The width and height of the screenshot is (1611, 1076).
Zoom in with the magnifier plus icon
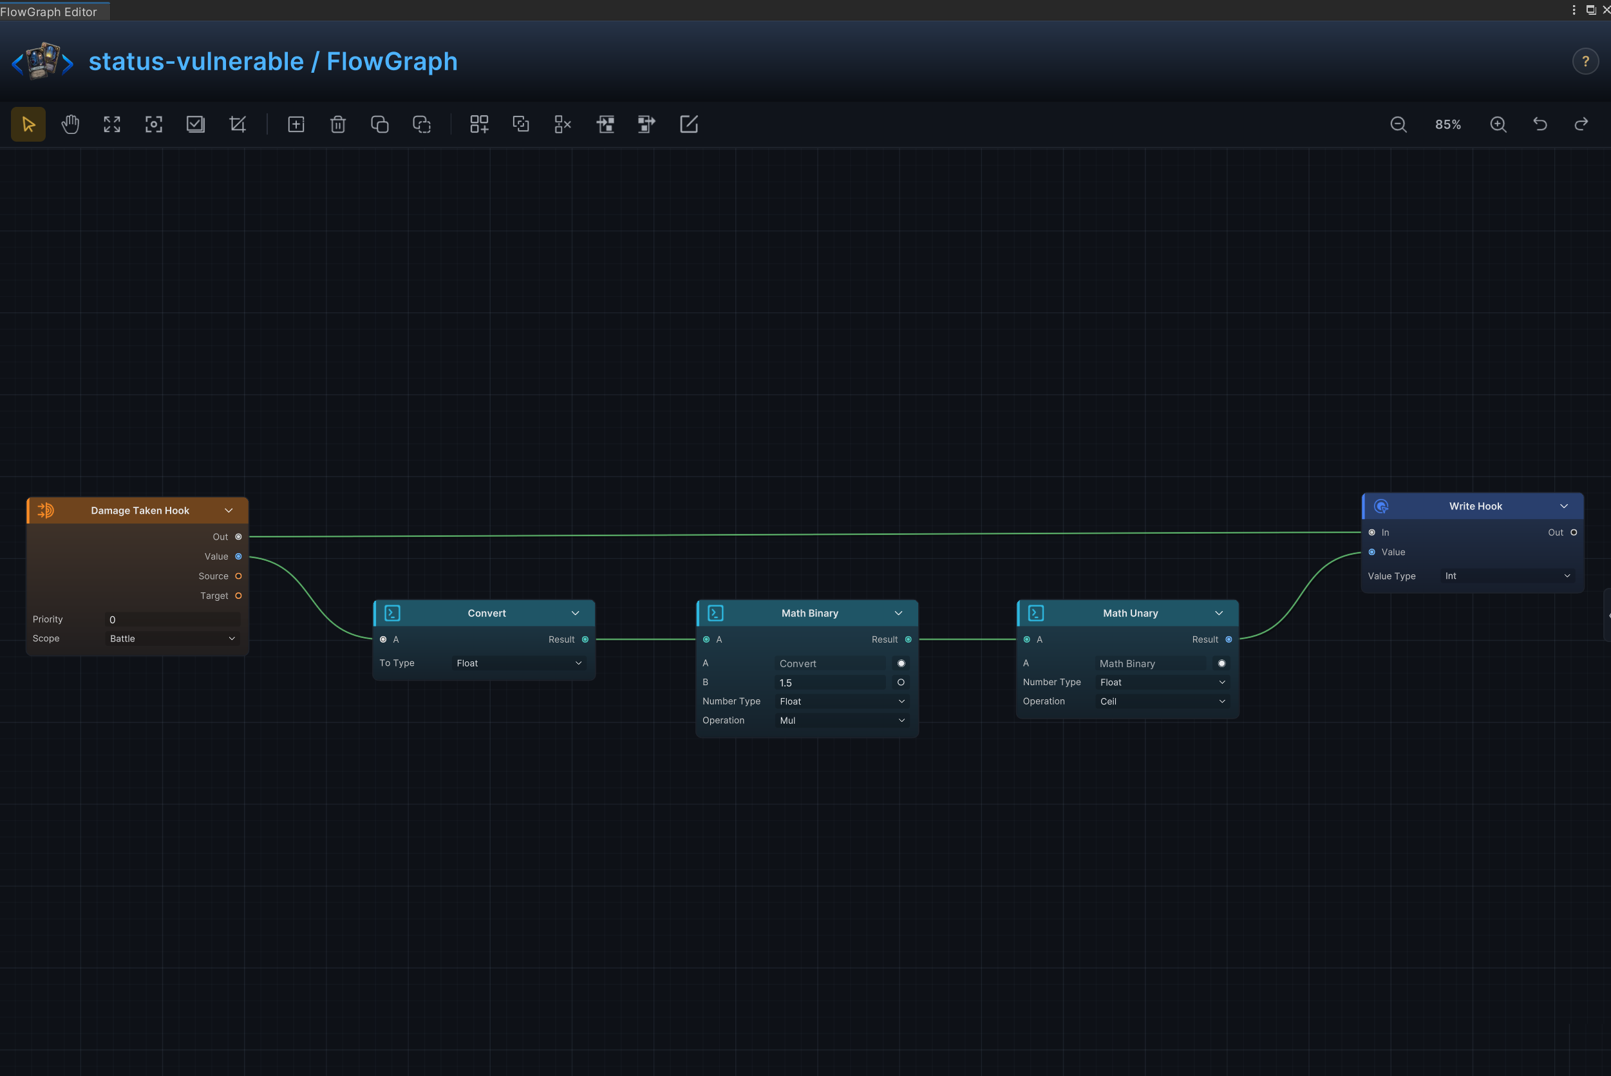click(1498, 124)
